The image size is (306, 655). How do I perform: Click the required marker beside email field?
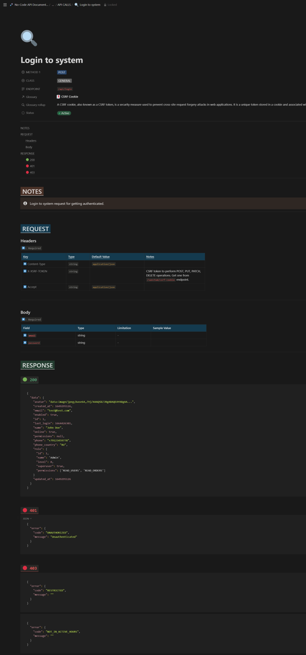[x=25, y=335]
